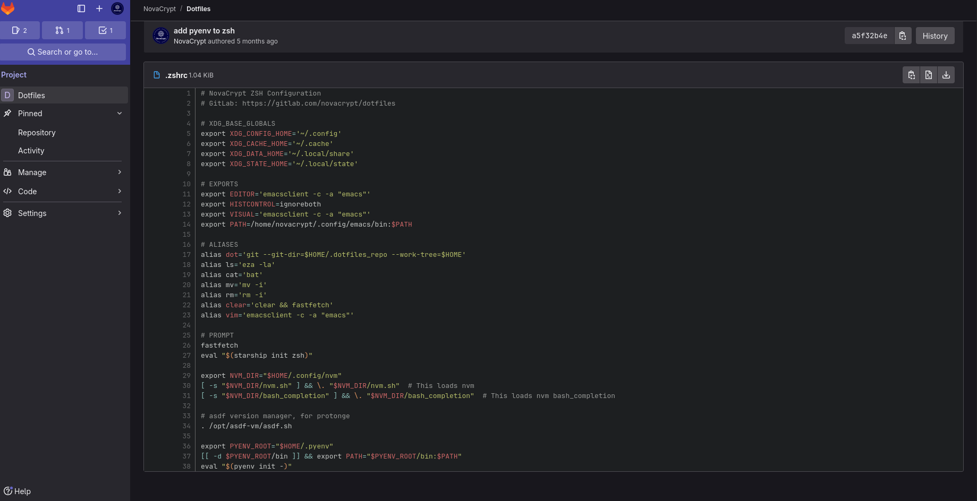The width and height of the screenshot is (977, 501).
Task: Open the issues counter in the sidebar
Action: click(x=20, y=30)
